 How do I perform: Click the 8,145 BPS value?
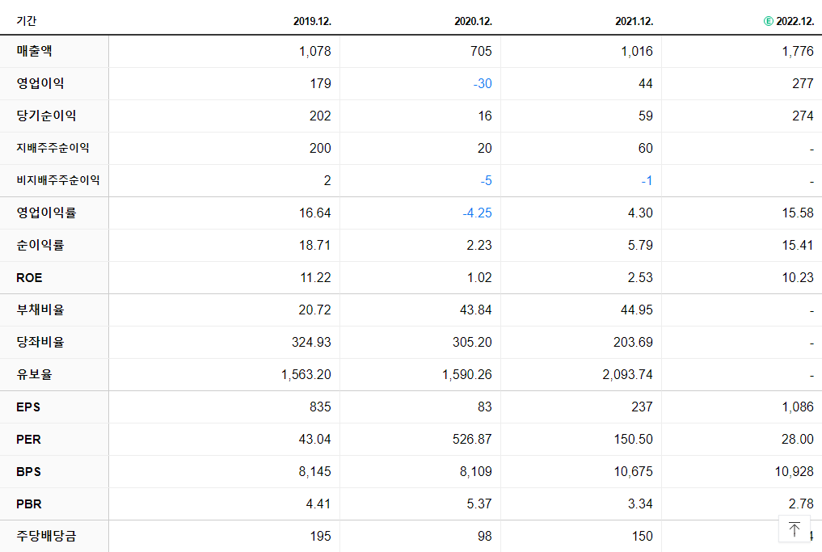[315, 472]
